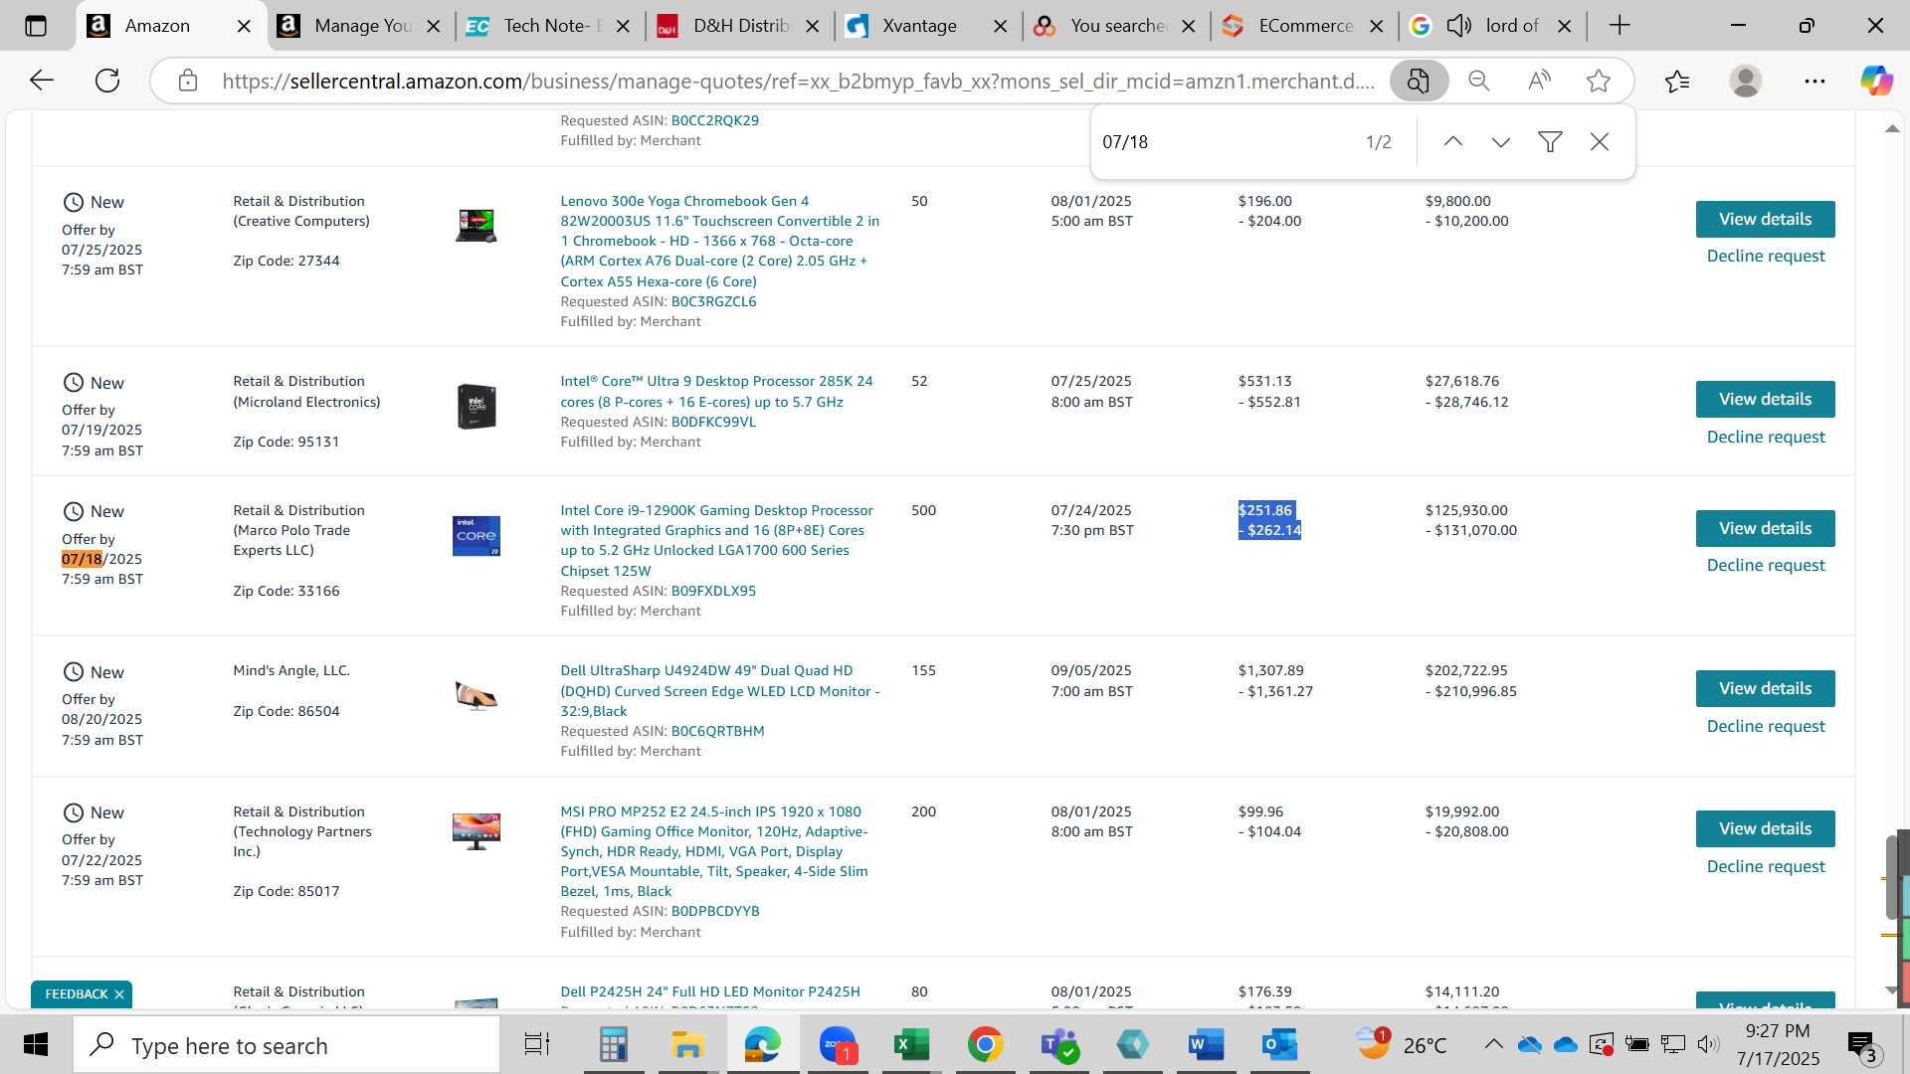Decline request for Dell UltraSharp monitor
1910x1074 pixels.
(1765, 726)
